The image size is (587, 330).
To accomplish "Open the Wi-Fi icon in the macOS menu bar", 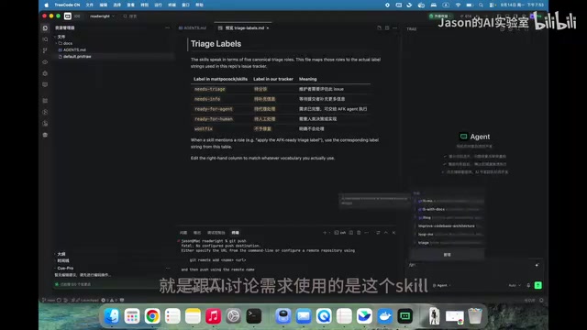I will click(x=458, y=5).
